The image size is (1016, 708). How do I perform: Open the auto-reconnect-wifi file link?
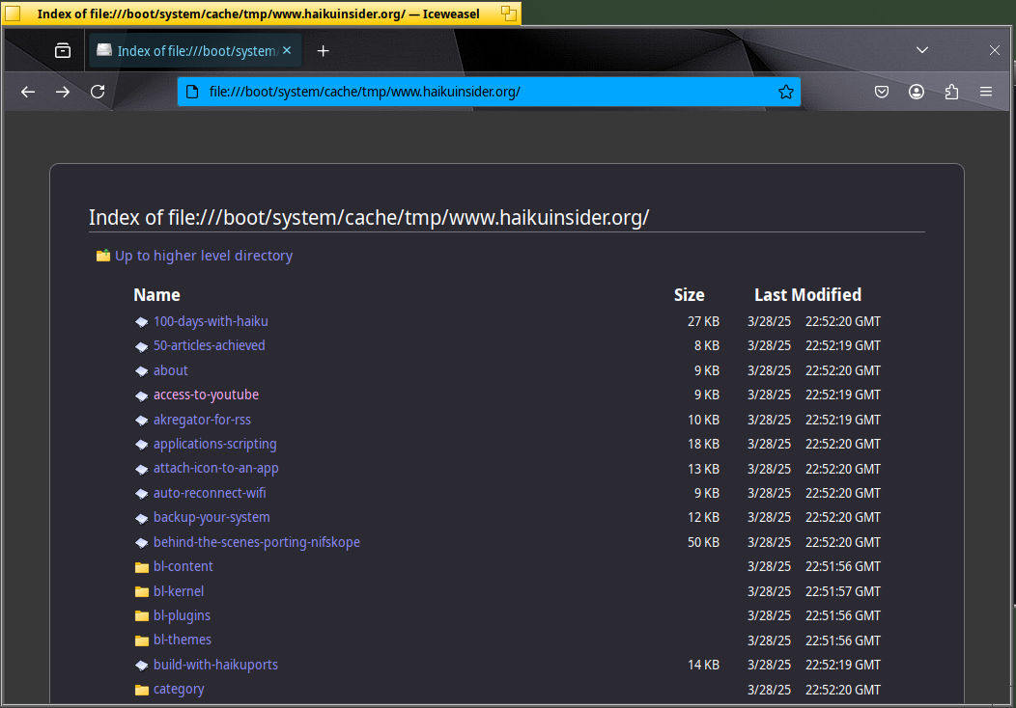click(210, 493)
